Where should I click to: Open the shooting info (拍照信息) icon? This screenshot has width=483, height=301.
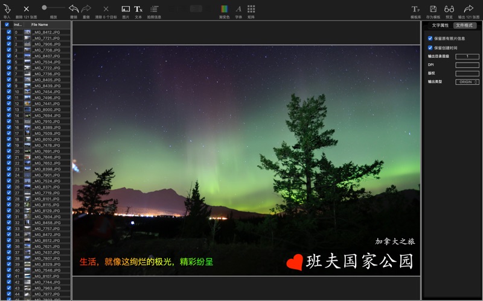(x=155, y=9)
